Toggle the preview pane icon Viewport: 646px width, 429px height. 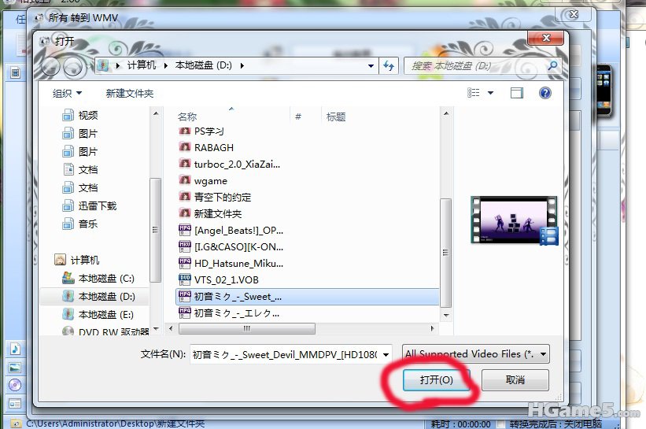click(517, 93)
